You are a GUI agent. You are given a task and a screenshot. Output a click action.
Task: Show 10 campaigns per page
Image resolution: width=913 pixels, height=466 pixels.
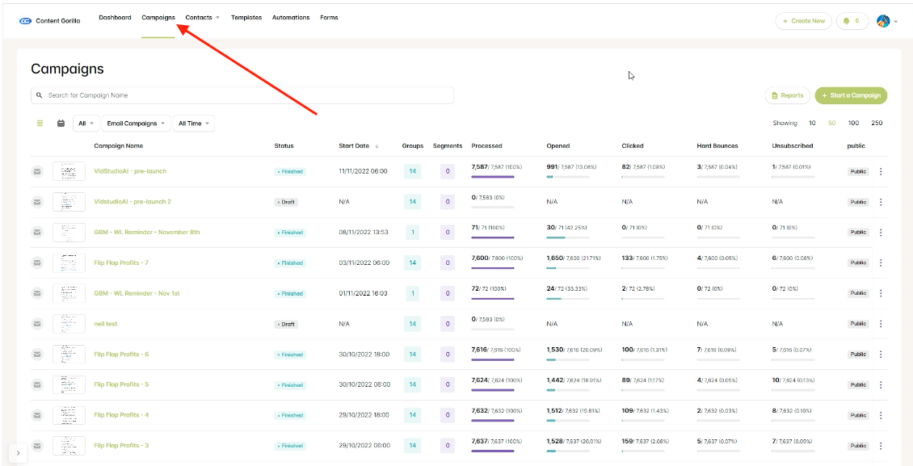point(812,124)
